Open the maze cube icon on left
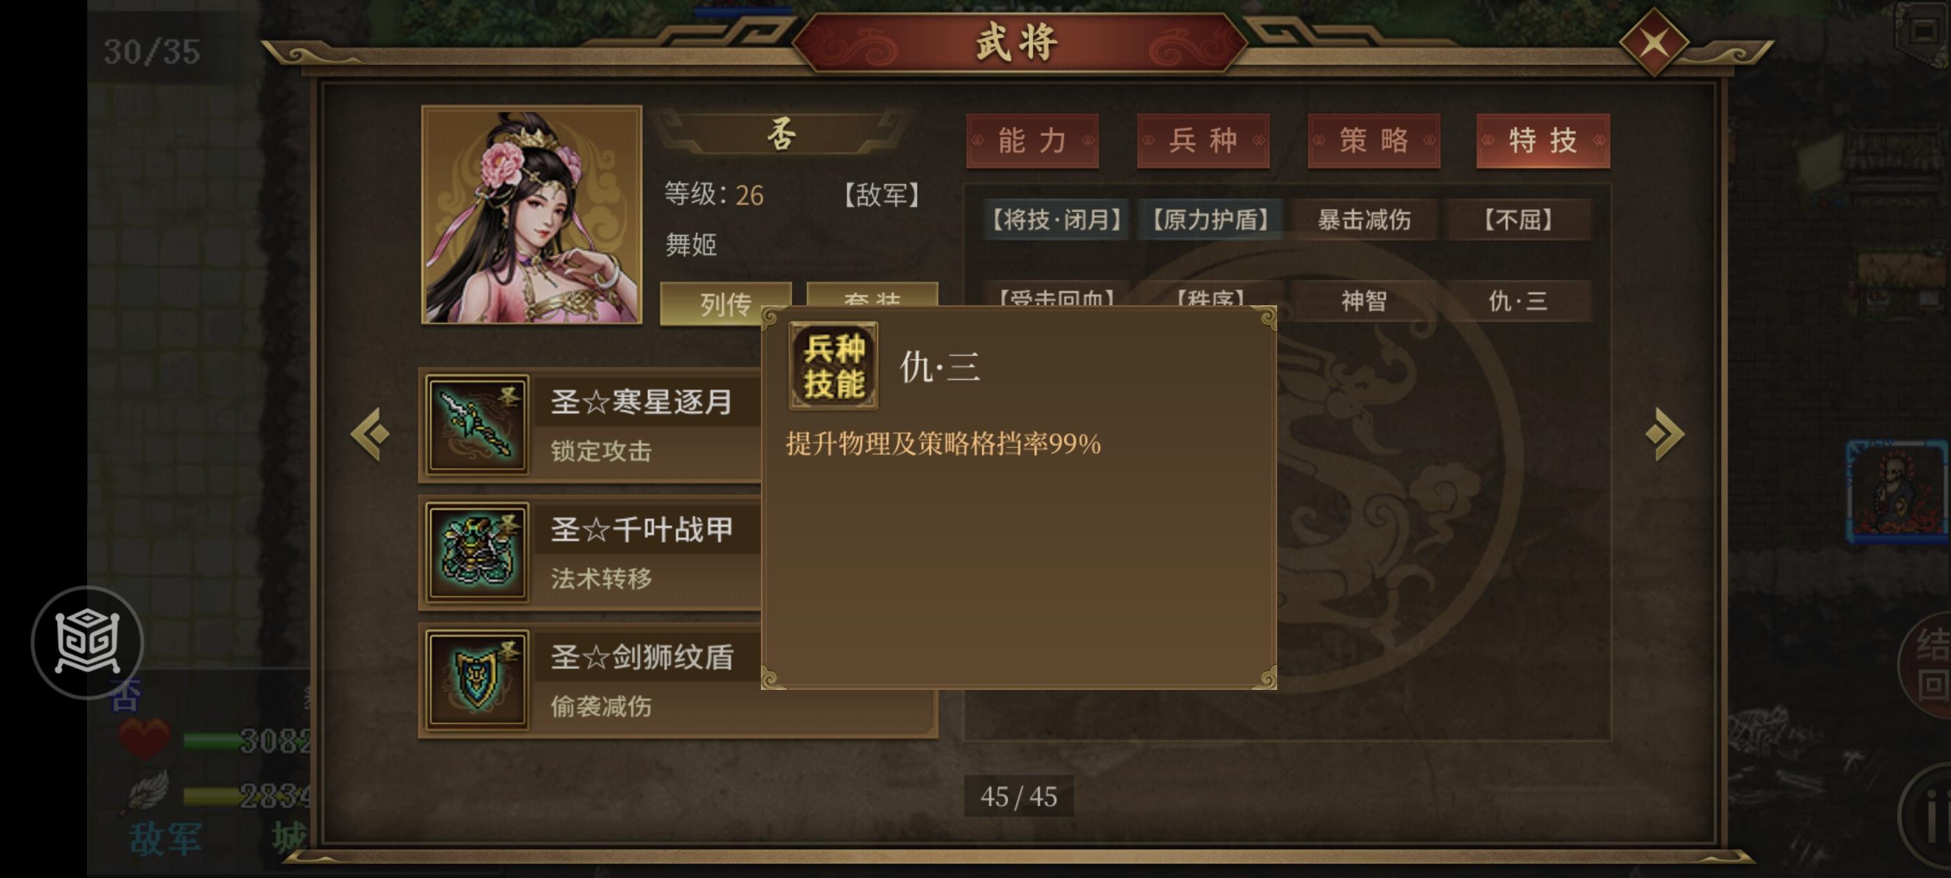The image size is (1951, 878). pos(87,642)
